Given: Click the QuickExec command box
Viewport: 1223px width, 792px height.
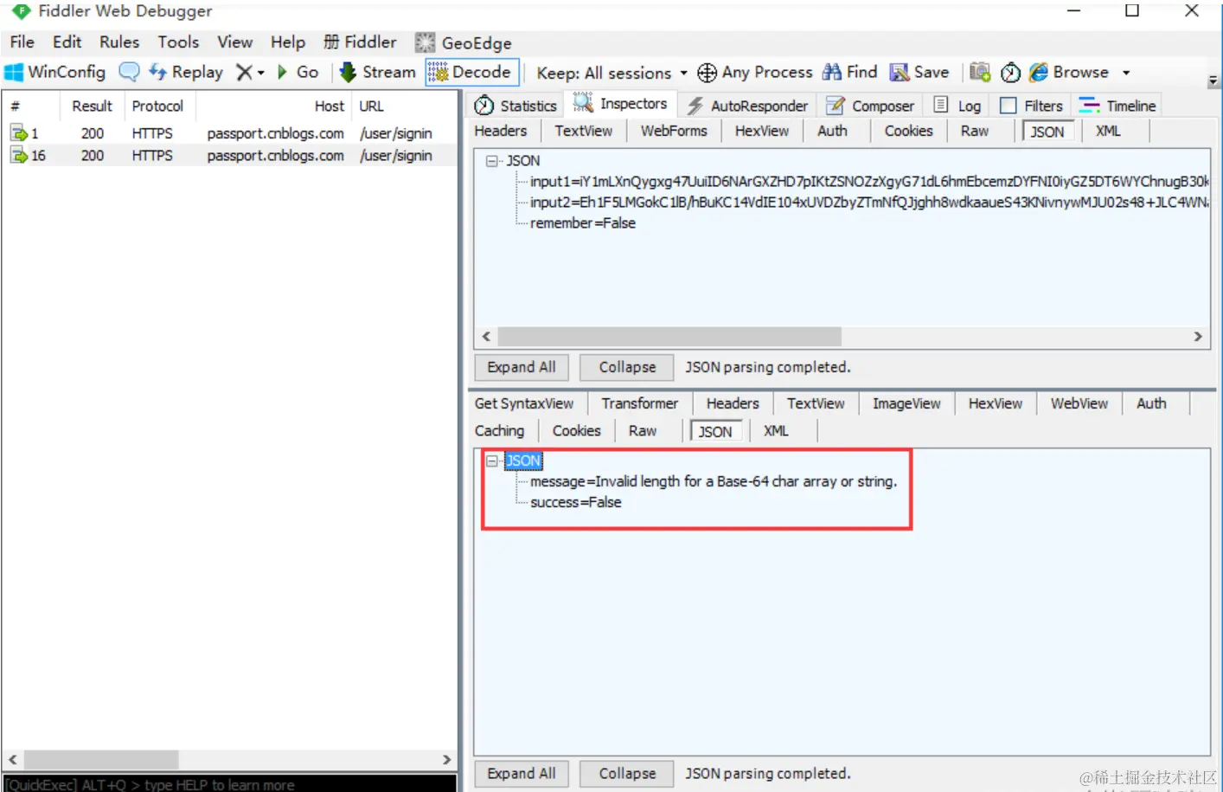Looking at the screenshot, I should click(x=229, y=783).
